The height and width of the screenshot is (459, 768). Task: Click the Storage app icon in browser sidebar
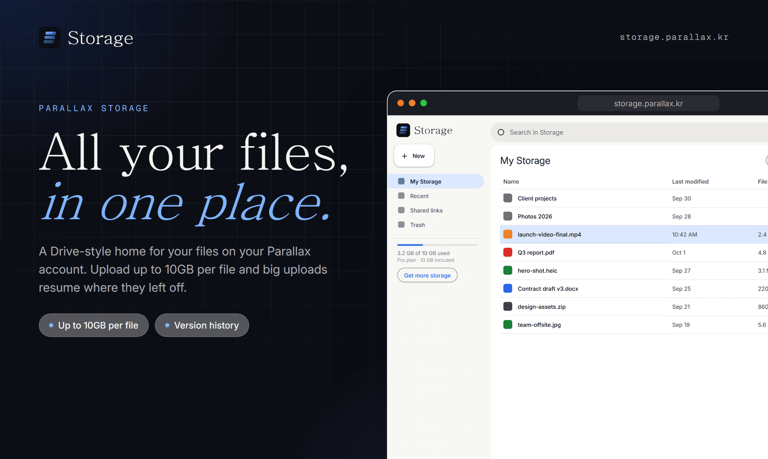pyautogui.click(x=403, y=130)
